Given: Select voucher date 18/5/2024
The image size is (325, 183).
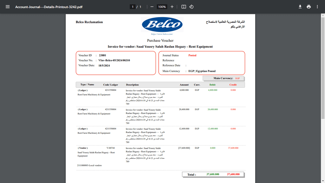Looking at the screenshot, I should click(x=104, y=66).
